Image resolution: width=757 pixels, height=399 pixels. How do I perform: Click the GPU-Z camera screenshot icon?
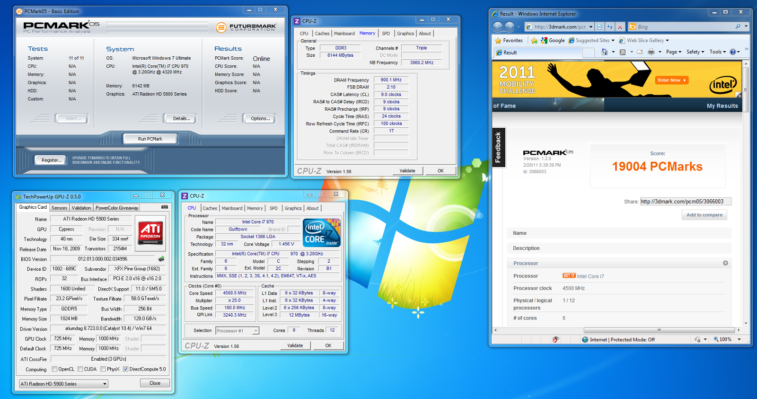coord(165,207)
